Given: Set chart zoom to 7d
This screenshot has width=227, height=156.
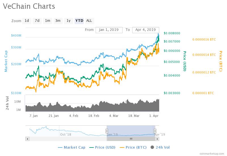Looking at the screenshot, I should click(x=37, y=21).
